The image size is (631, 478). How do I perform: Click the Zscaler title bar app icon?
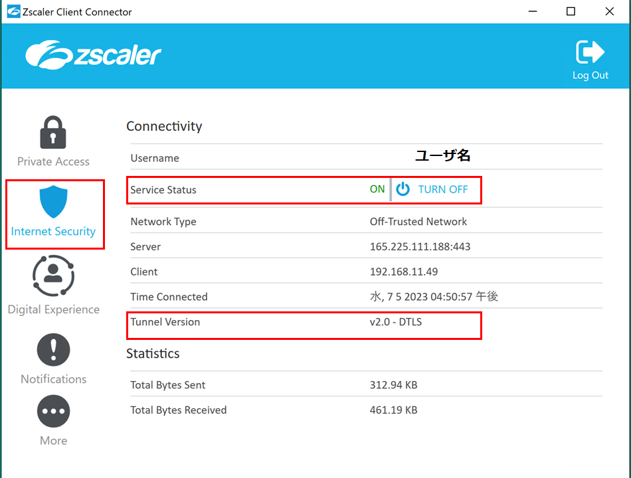(13, 11)
